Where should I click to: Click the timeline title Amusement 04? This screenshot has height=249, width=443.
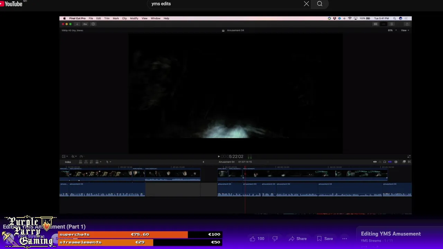[x=226, y=162]
